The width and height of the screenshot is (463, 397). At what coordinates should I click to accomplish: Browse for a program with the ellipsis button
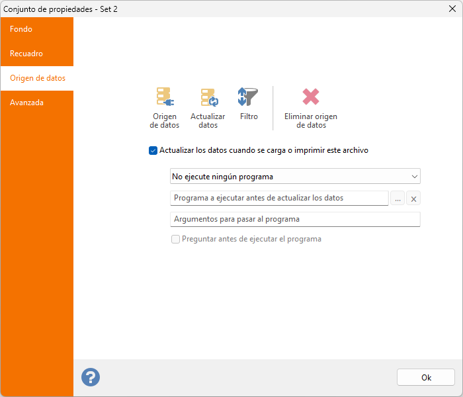(398, 198)
